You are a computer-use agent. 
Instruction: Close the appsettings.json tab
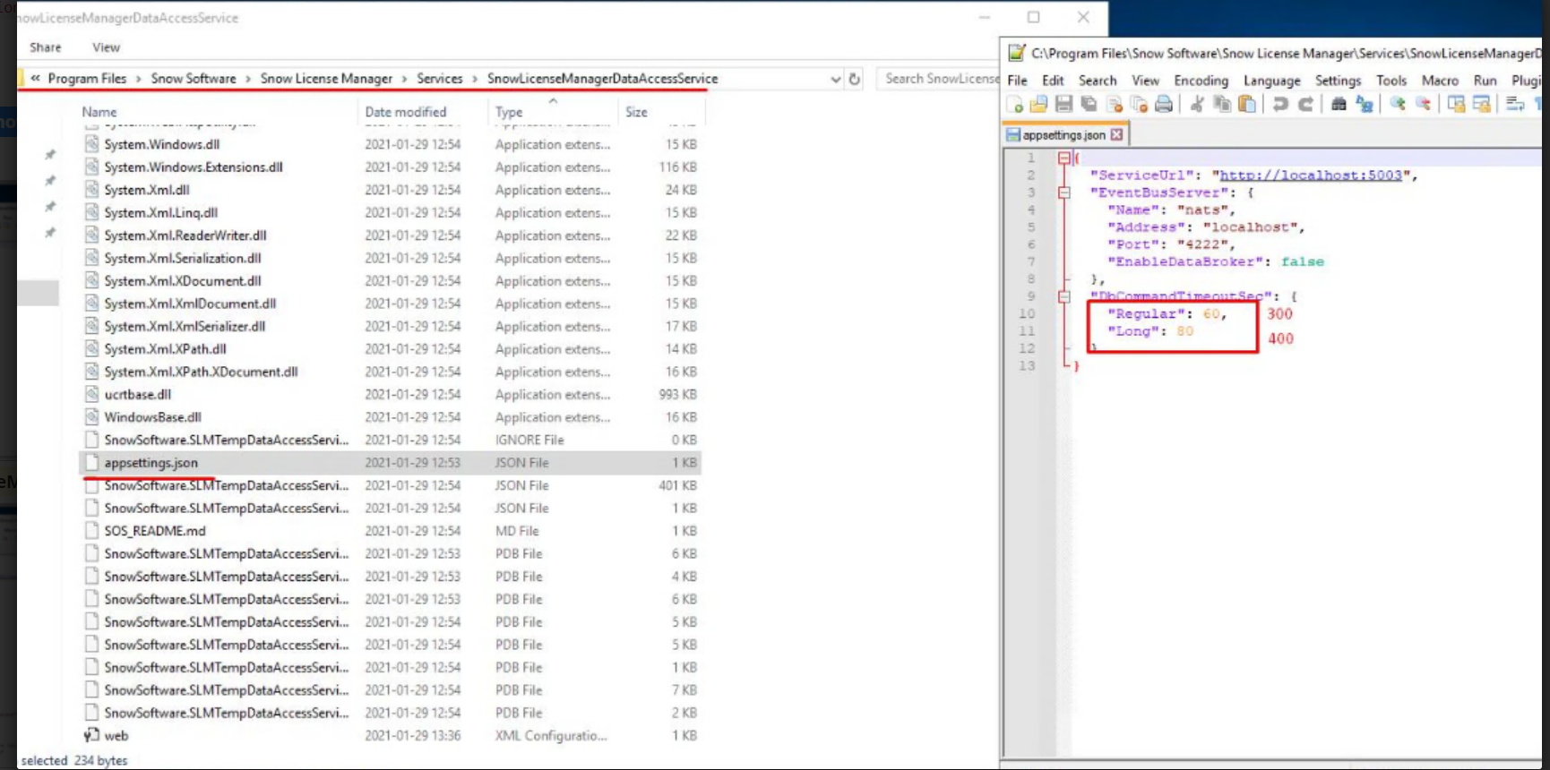[1116, 134]
